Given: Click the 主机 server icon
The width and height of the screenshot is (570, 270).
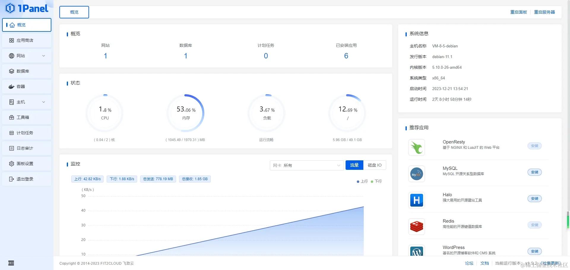Looking at the screenshot, I should 12,102.
